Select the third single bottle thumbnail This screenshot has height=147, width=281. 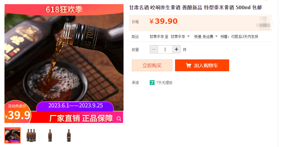point(50,135)
